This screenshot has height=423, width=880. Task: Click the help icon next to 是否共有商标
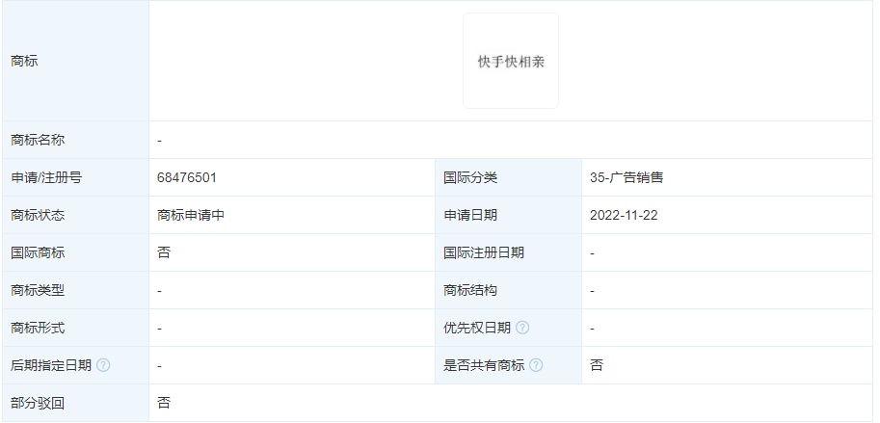click(x=536, y=365)
